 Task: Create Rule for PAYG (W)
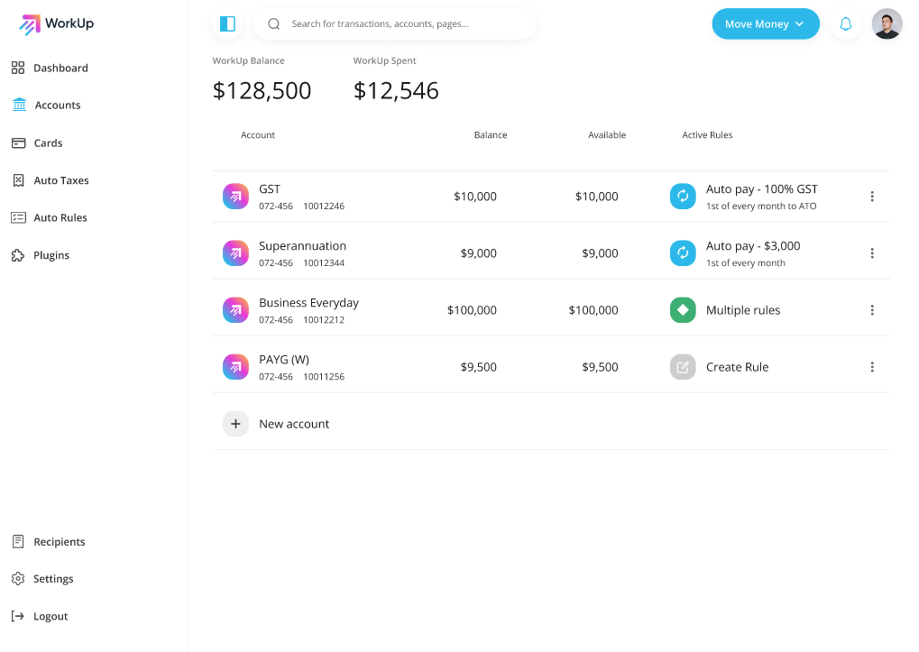[738, 367]
